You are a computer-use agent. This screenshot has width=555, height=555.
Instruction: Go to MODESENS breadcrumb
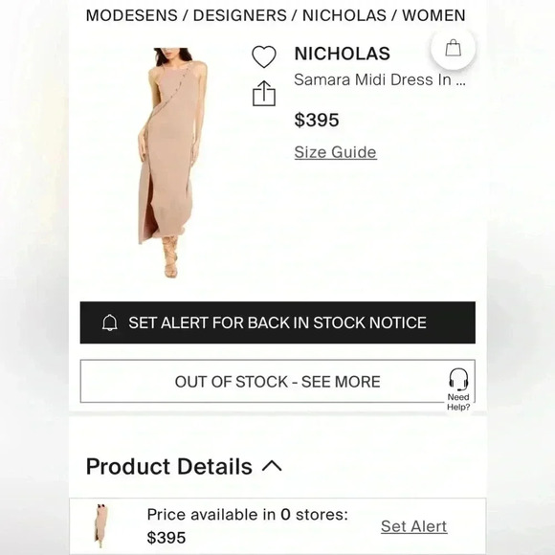[x=132, y=15]
